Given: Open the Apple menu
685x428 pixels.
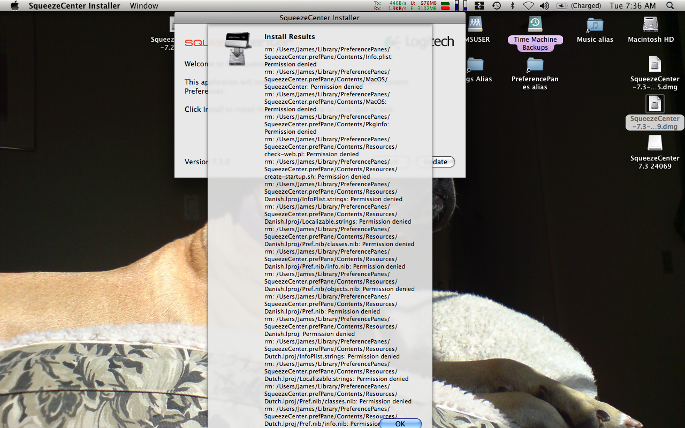Looking at the screenshot, I should coord(14,6).
